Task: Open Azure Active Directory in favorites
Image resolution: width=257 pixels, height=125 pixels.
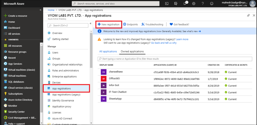Action: click(x=18, y=100)
